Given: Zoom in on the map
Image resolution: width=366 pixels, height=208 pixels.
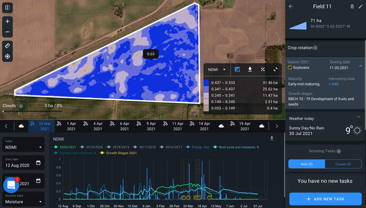Looking at the screenshot, I should coord(7,21).
